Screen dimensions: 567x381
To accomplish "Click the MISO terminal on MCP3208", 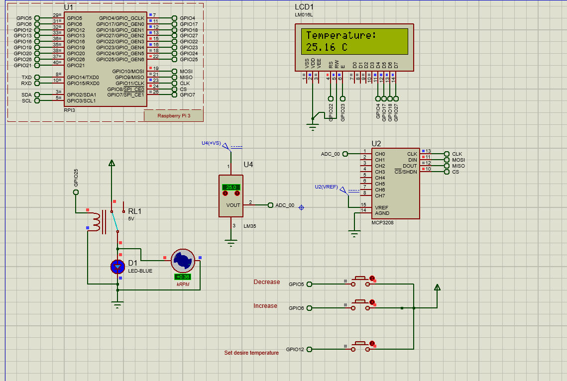I will (447, 166).
